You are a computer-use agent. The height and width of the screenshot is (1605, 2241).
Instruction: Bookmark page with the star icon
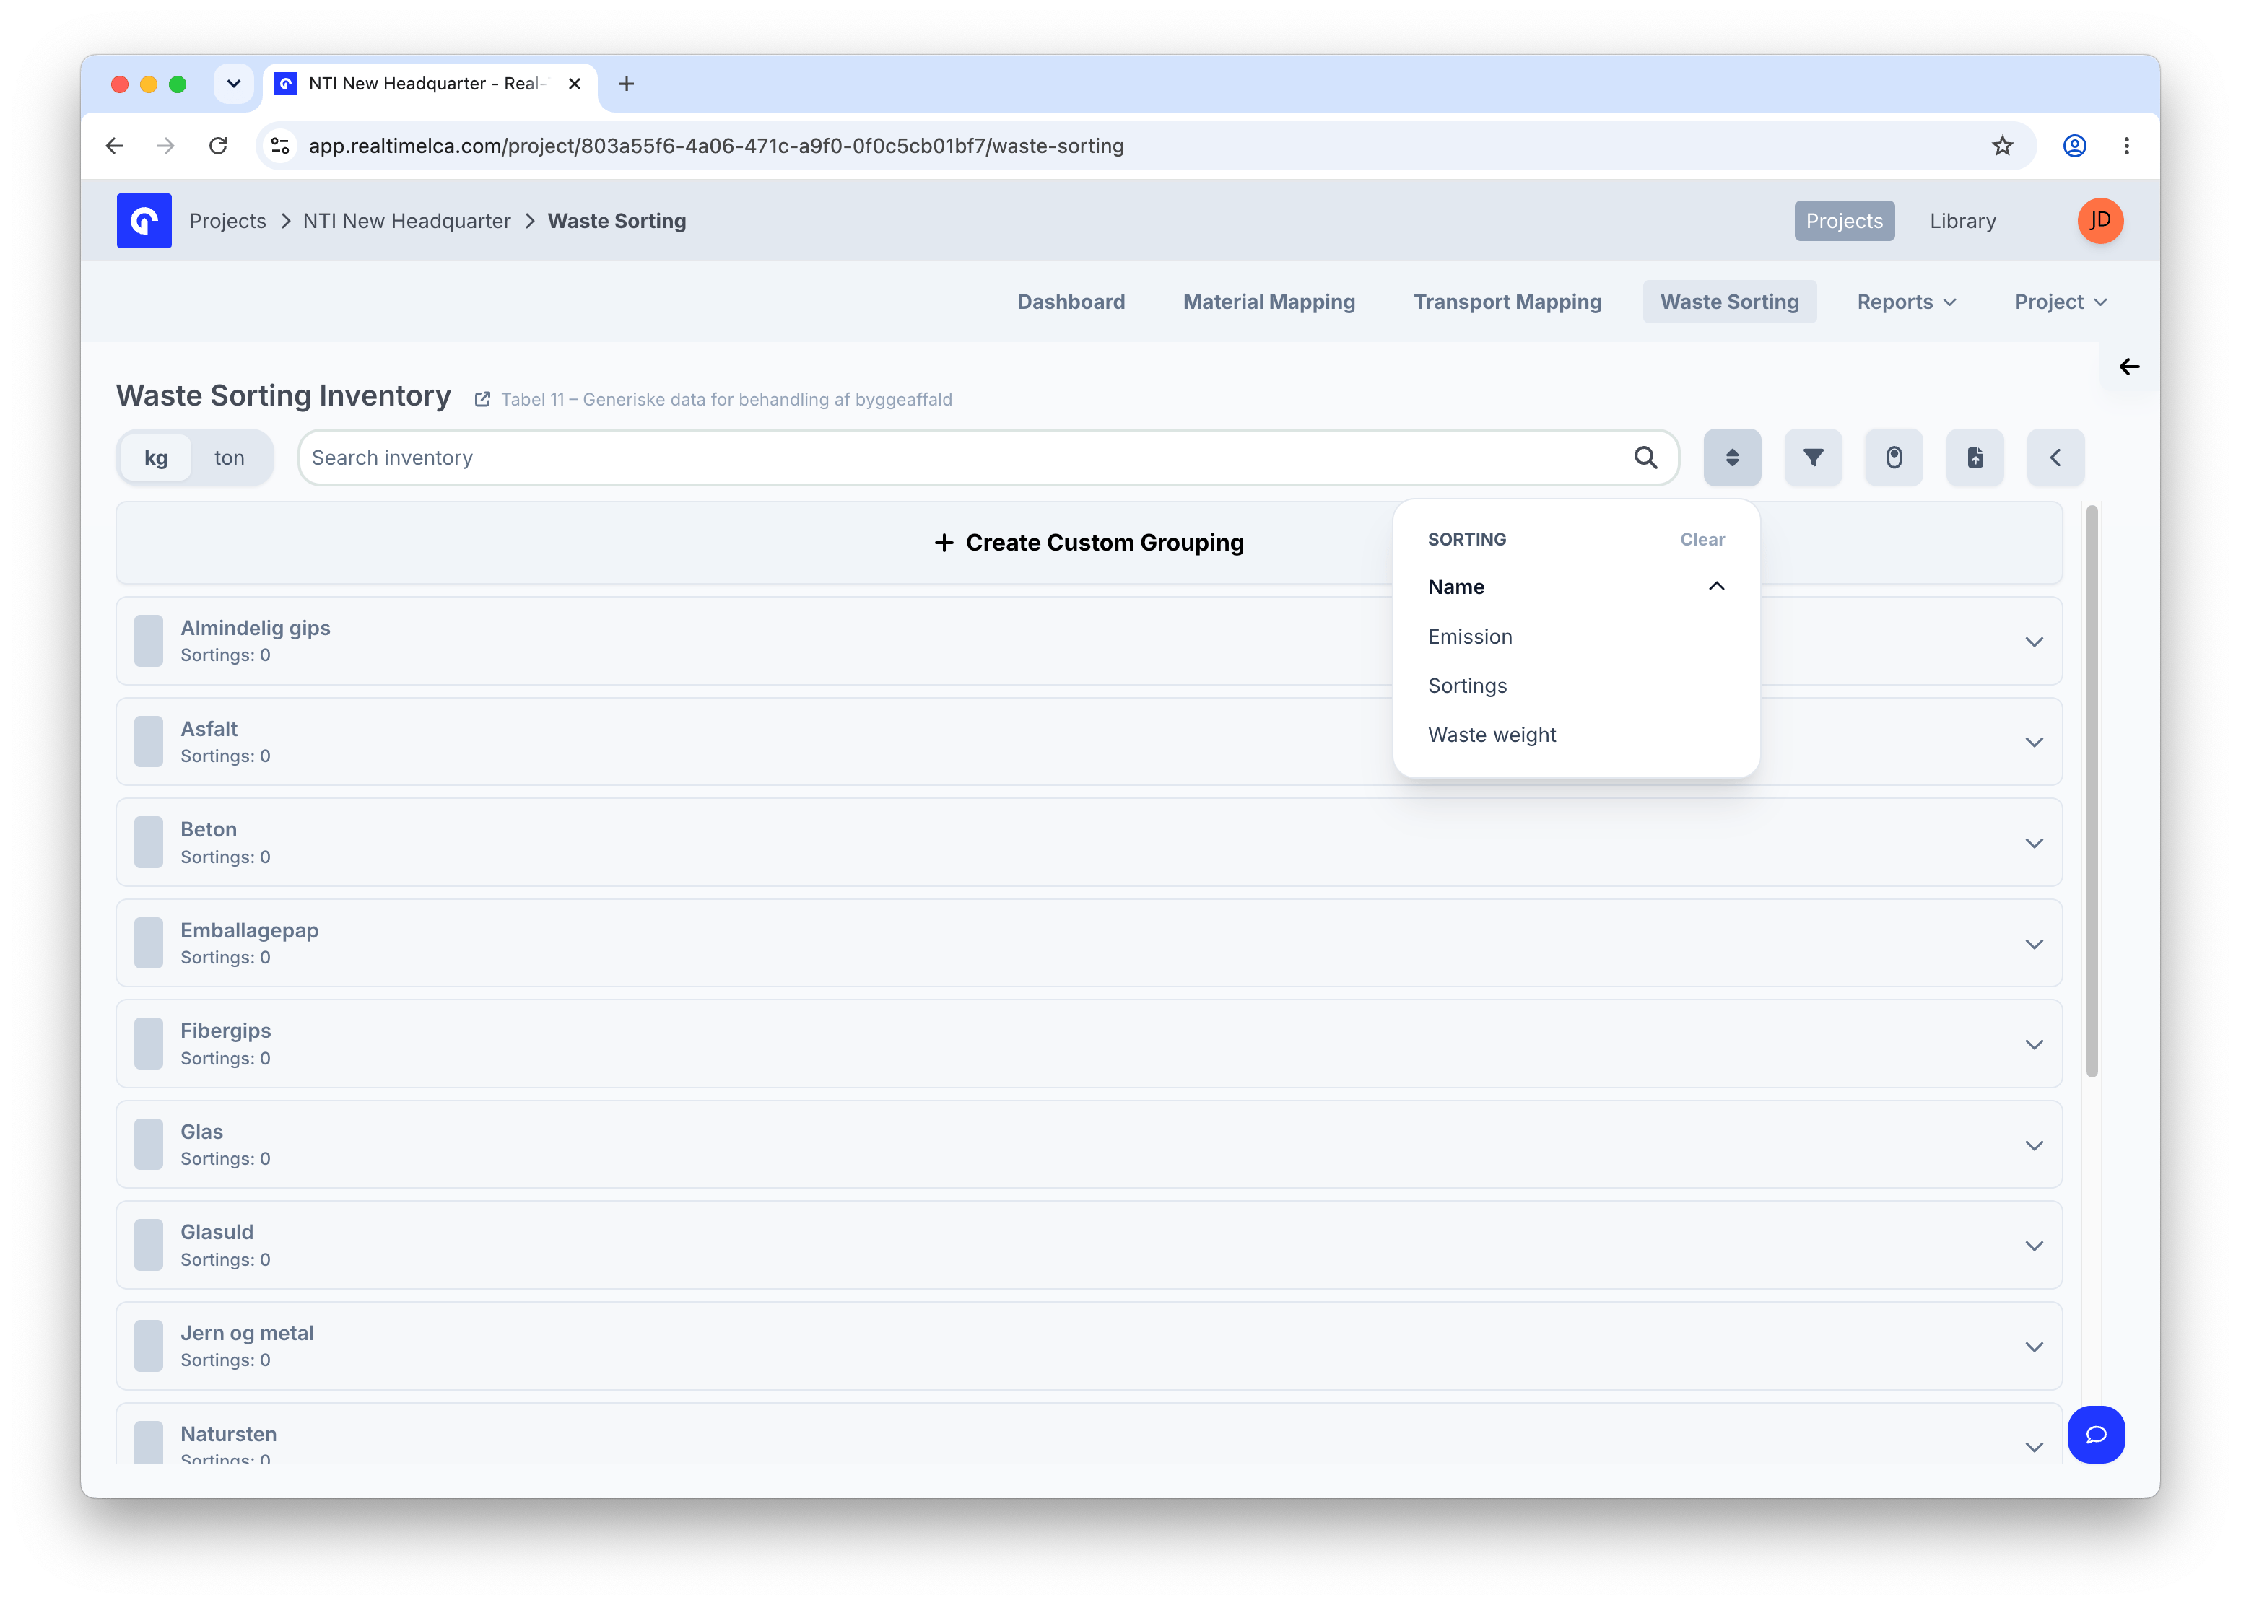click(x=2002, y=146)
